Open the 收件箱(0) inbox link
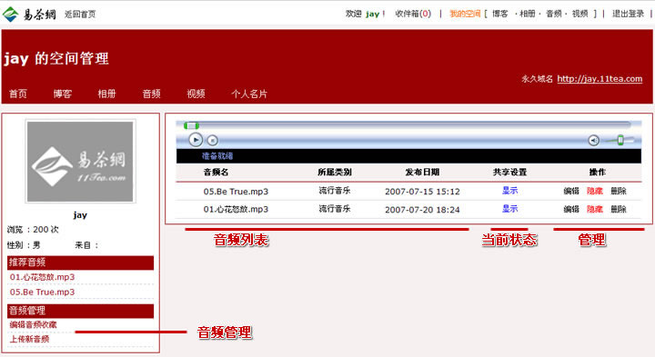The image size is (655, 357). 413,14
